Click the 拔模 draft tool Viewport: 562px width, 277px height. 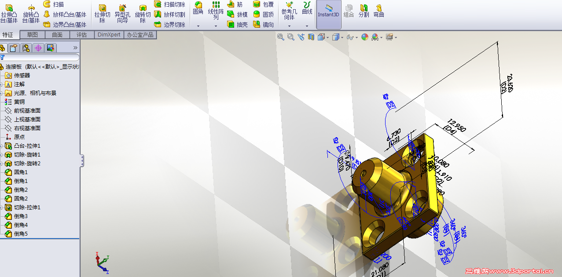click(237, 14)
